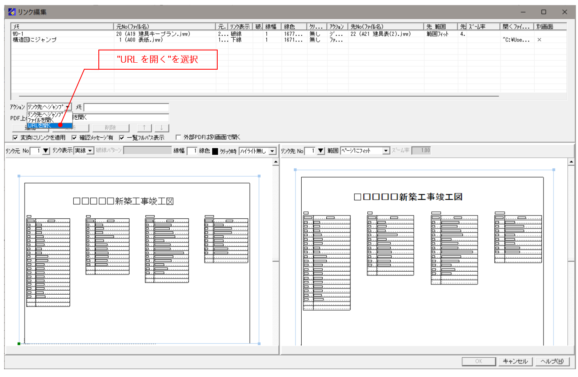Click the application icon in the title bar
The image size is (578, 377).
coord(11,12)
